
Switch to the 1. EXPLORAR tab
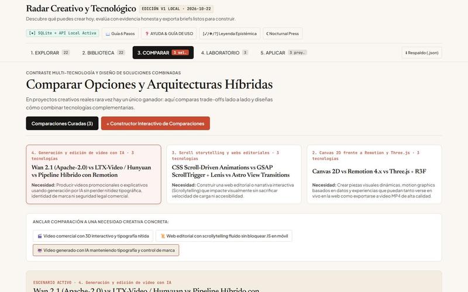[50, 53]
